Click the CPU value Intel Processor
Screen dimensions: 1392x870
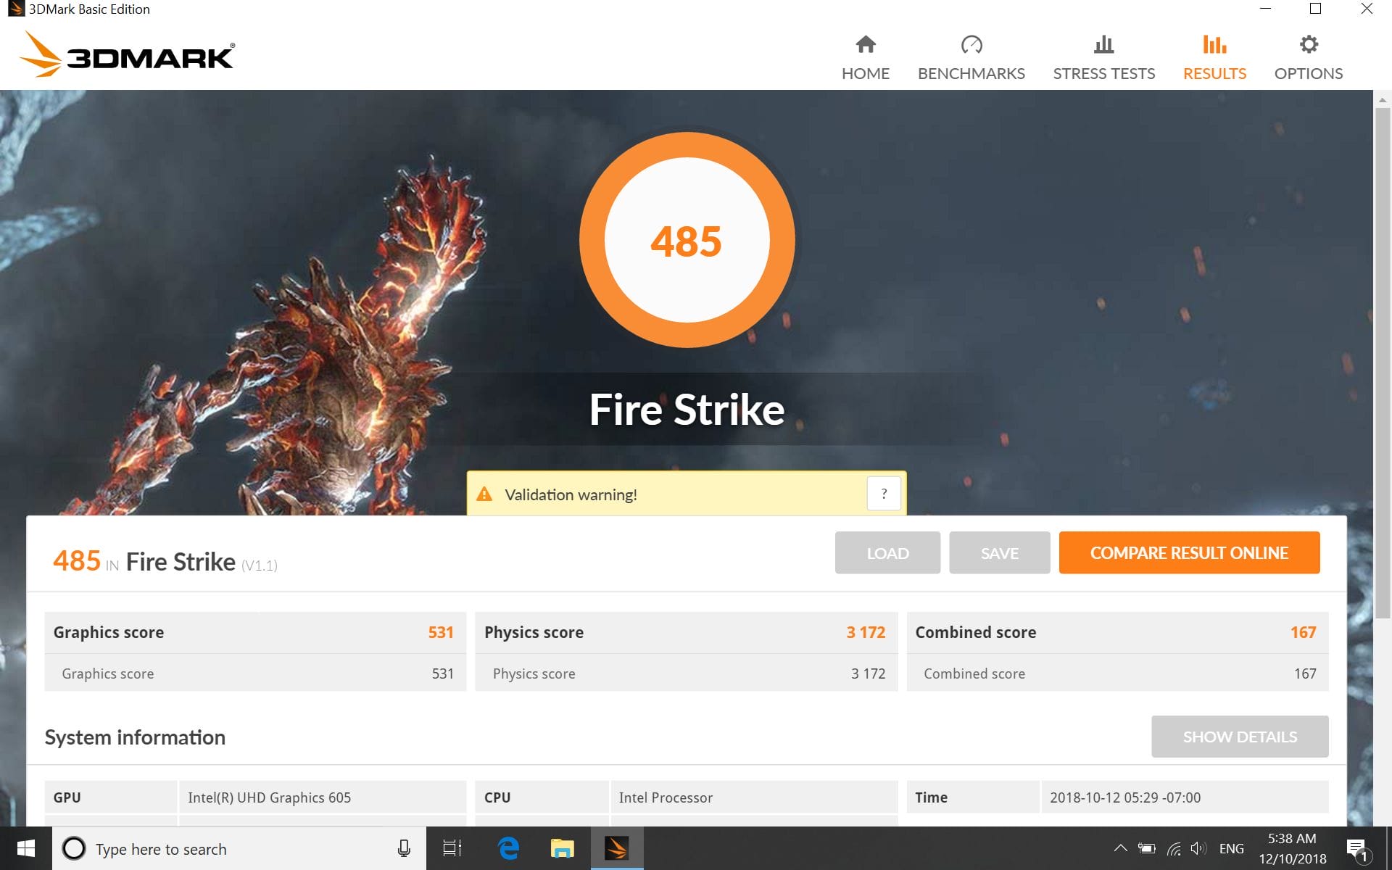(666, 797)
